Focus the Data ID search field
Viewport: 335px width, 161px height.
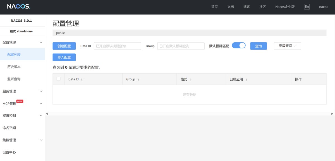pyautogui.click(x=117, y=46)
